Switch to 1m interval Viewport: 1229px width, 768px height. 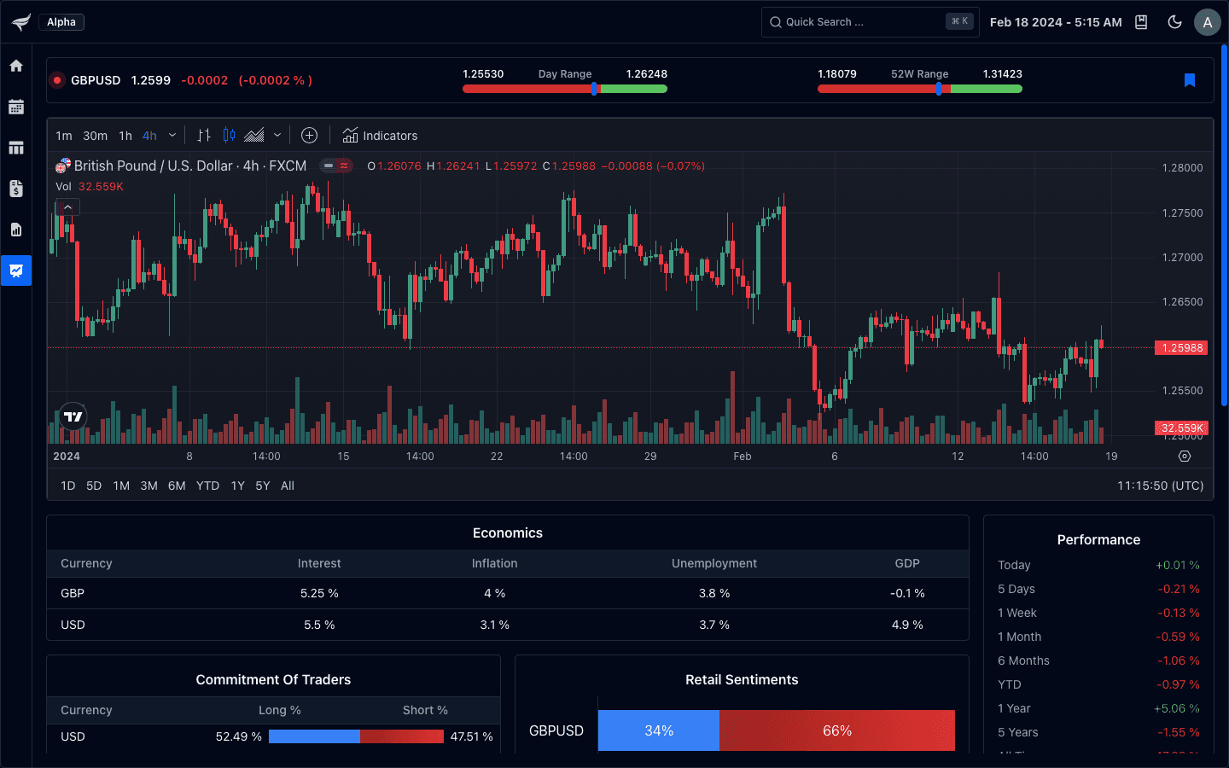pyautogui.click(x=64, y=136)
